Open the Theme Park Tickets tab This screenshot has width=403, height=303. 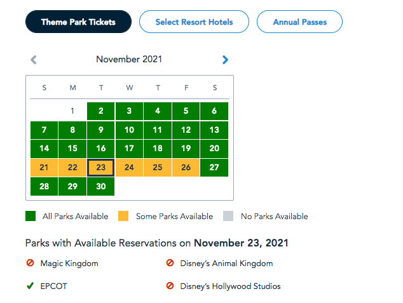tap(78, 22)
